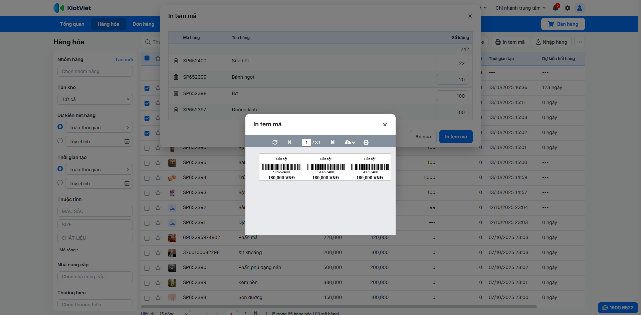Choose Tùy chỉnh radio under Thời gian tạo
Screen dimensions: 641x315
(60, 183)
